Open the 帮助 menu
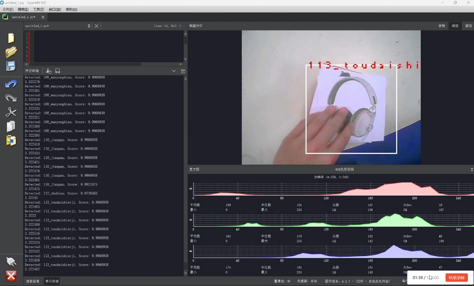This screenshot has height=286, width=474. click(71, 9)
